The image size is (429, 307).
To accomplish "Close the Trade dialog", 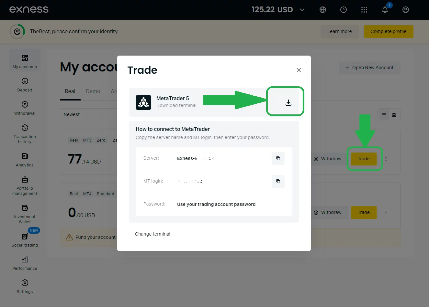I will [x=299, y=70].
